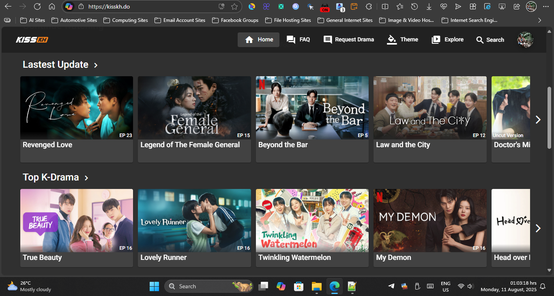The width and height of the screenshot is (554, 296).
Task: Show more bookmark folders chevron
Action: [x=539, y=20]
